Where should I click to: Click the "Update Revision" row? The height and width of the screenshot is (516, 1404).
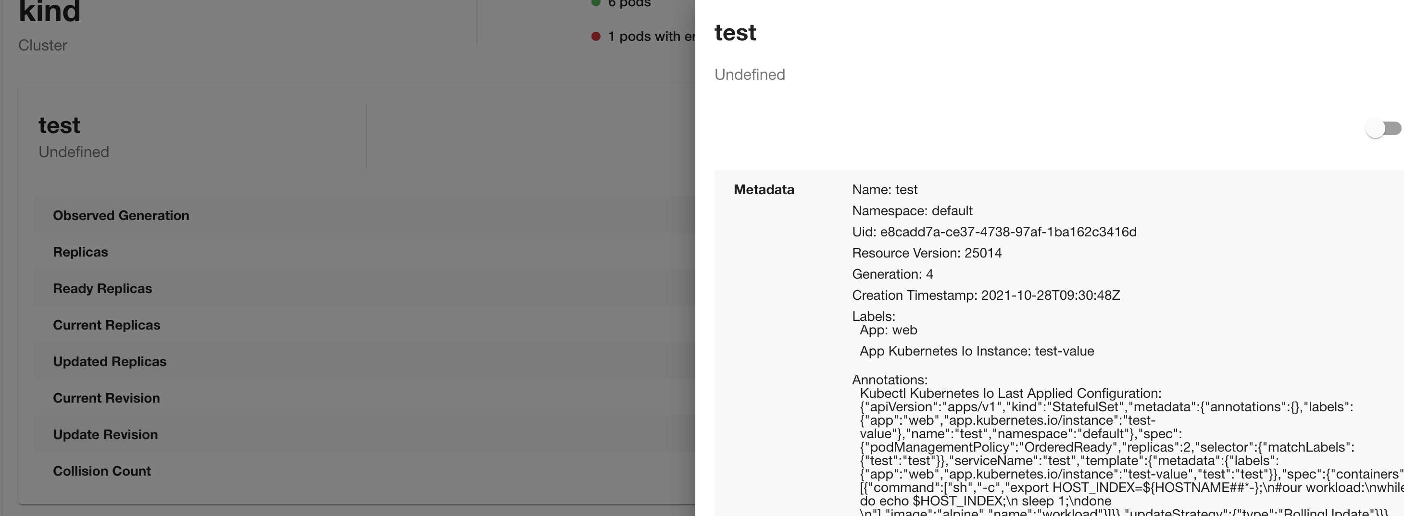(x=105, y=434)
